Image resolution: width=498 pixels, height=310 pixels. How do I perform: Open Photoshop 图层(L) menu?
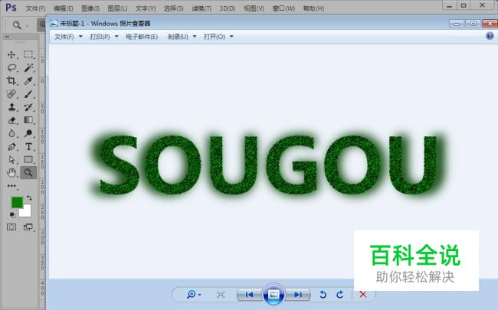[117, 8]
